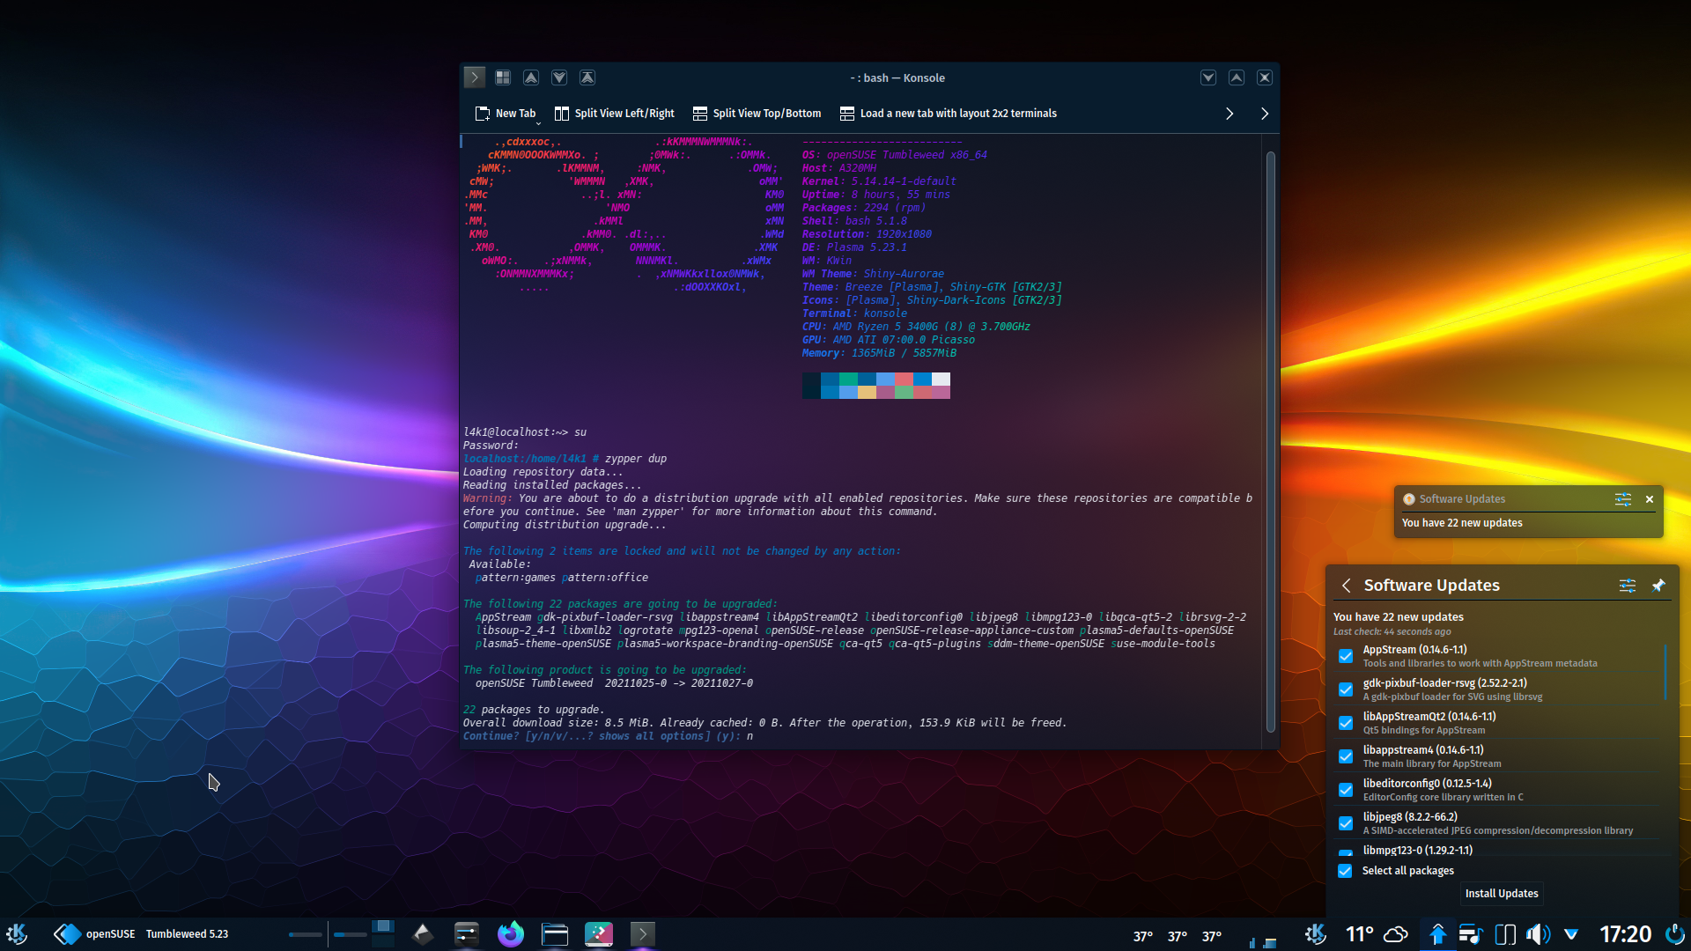
Task: Open the 11° weather widget
Action: coord(1377,934)
